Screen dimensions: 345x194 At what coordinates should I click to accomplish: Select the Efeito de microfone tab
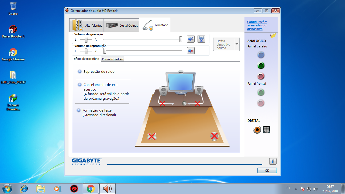pyautogui.click(x=87, y=59)
